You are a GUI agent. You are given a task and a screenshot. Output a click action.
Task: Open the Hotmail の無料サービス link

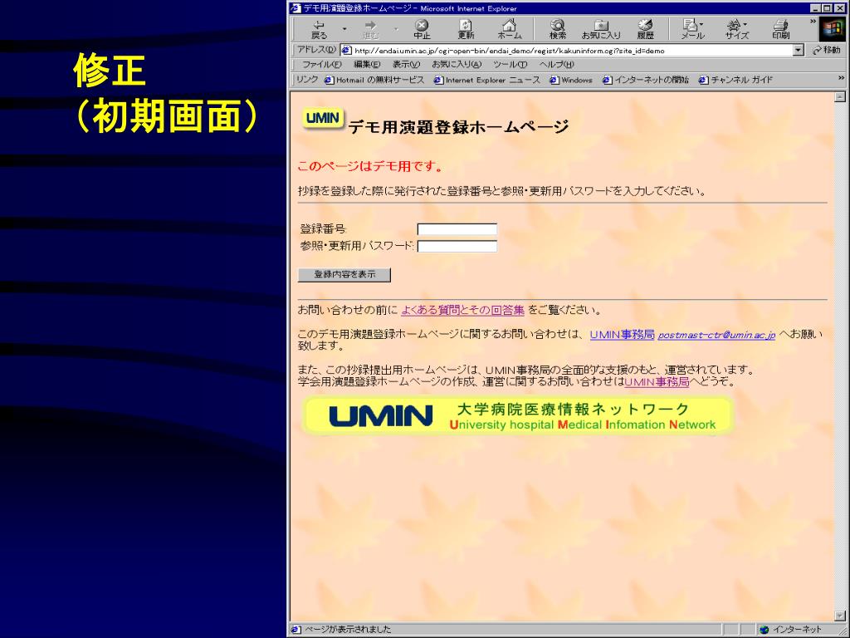click(374, 80)
